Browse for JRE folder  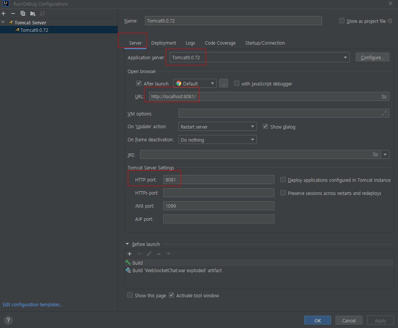coord(376,154)
